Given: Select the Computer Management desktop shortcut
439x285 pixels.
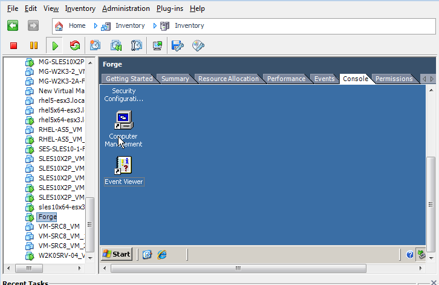Looking at the screenshot, I should 123,129.
